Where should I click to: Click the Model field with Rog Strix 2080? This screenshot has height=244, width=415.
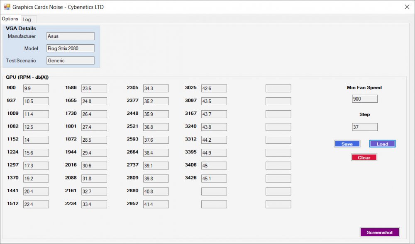pyautogui.click(x=70, y=48)
